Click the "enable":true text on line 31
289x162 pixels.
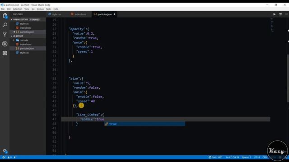pyautogui.click(x=89, y=47)
